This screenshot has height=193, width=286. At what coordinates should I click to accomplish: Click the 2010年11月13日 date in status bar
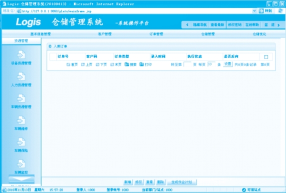coord(19,190)
